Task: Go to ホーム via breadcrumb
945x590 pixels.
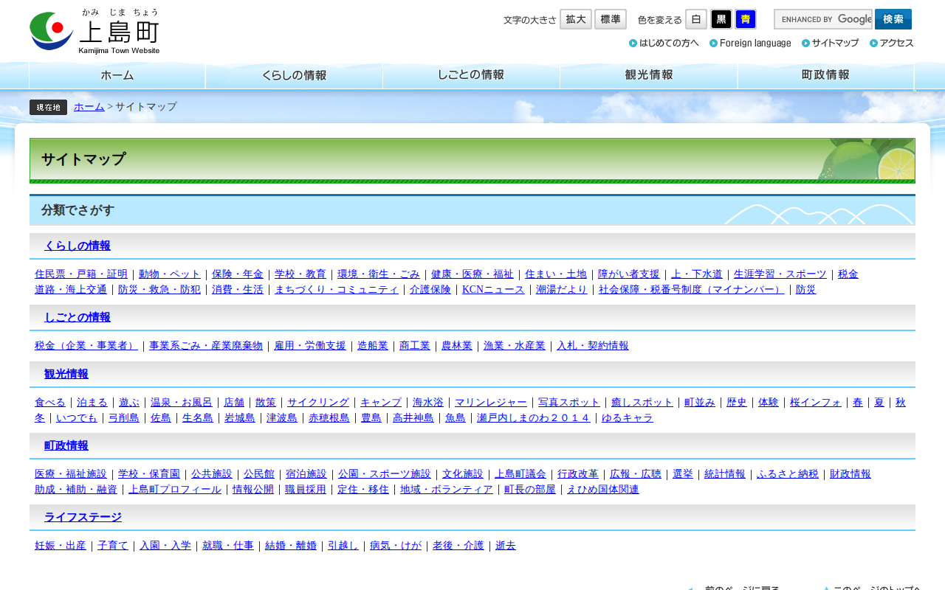Action: tap(89, 107)
